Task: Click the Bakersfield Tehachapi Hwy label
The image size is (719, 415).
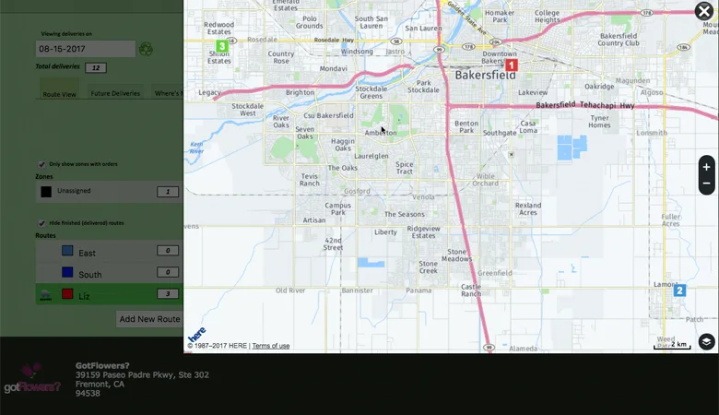Action: click(x=585, y=105)
